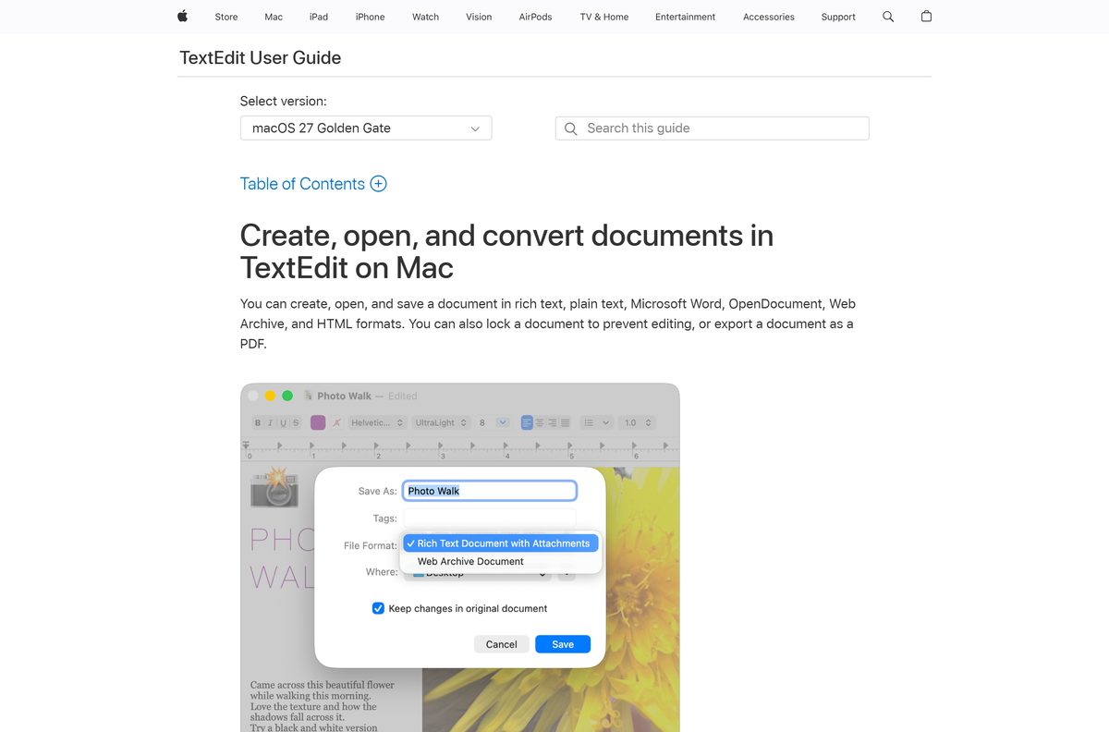Toggle Underline in TextEdit toolbar
Screen dimensions: 1109x732
point(283,422)
